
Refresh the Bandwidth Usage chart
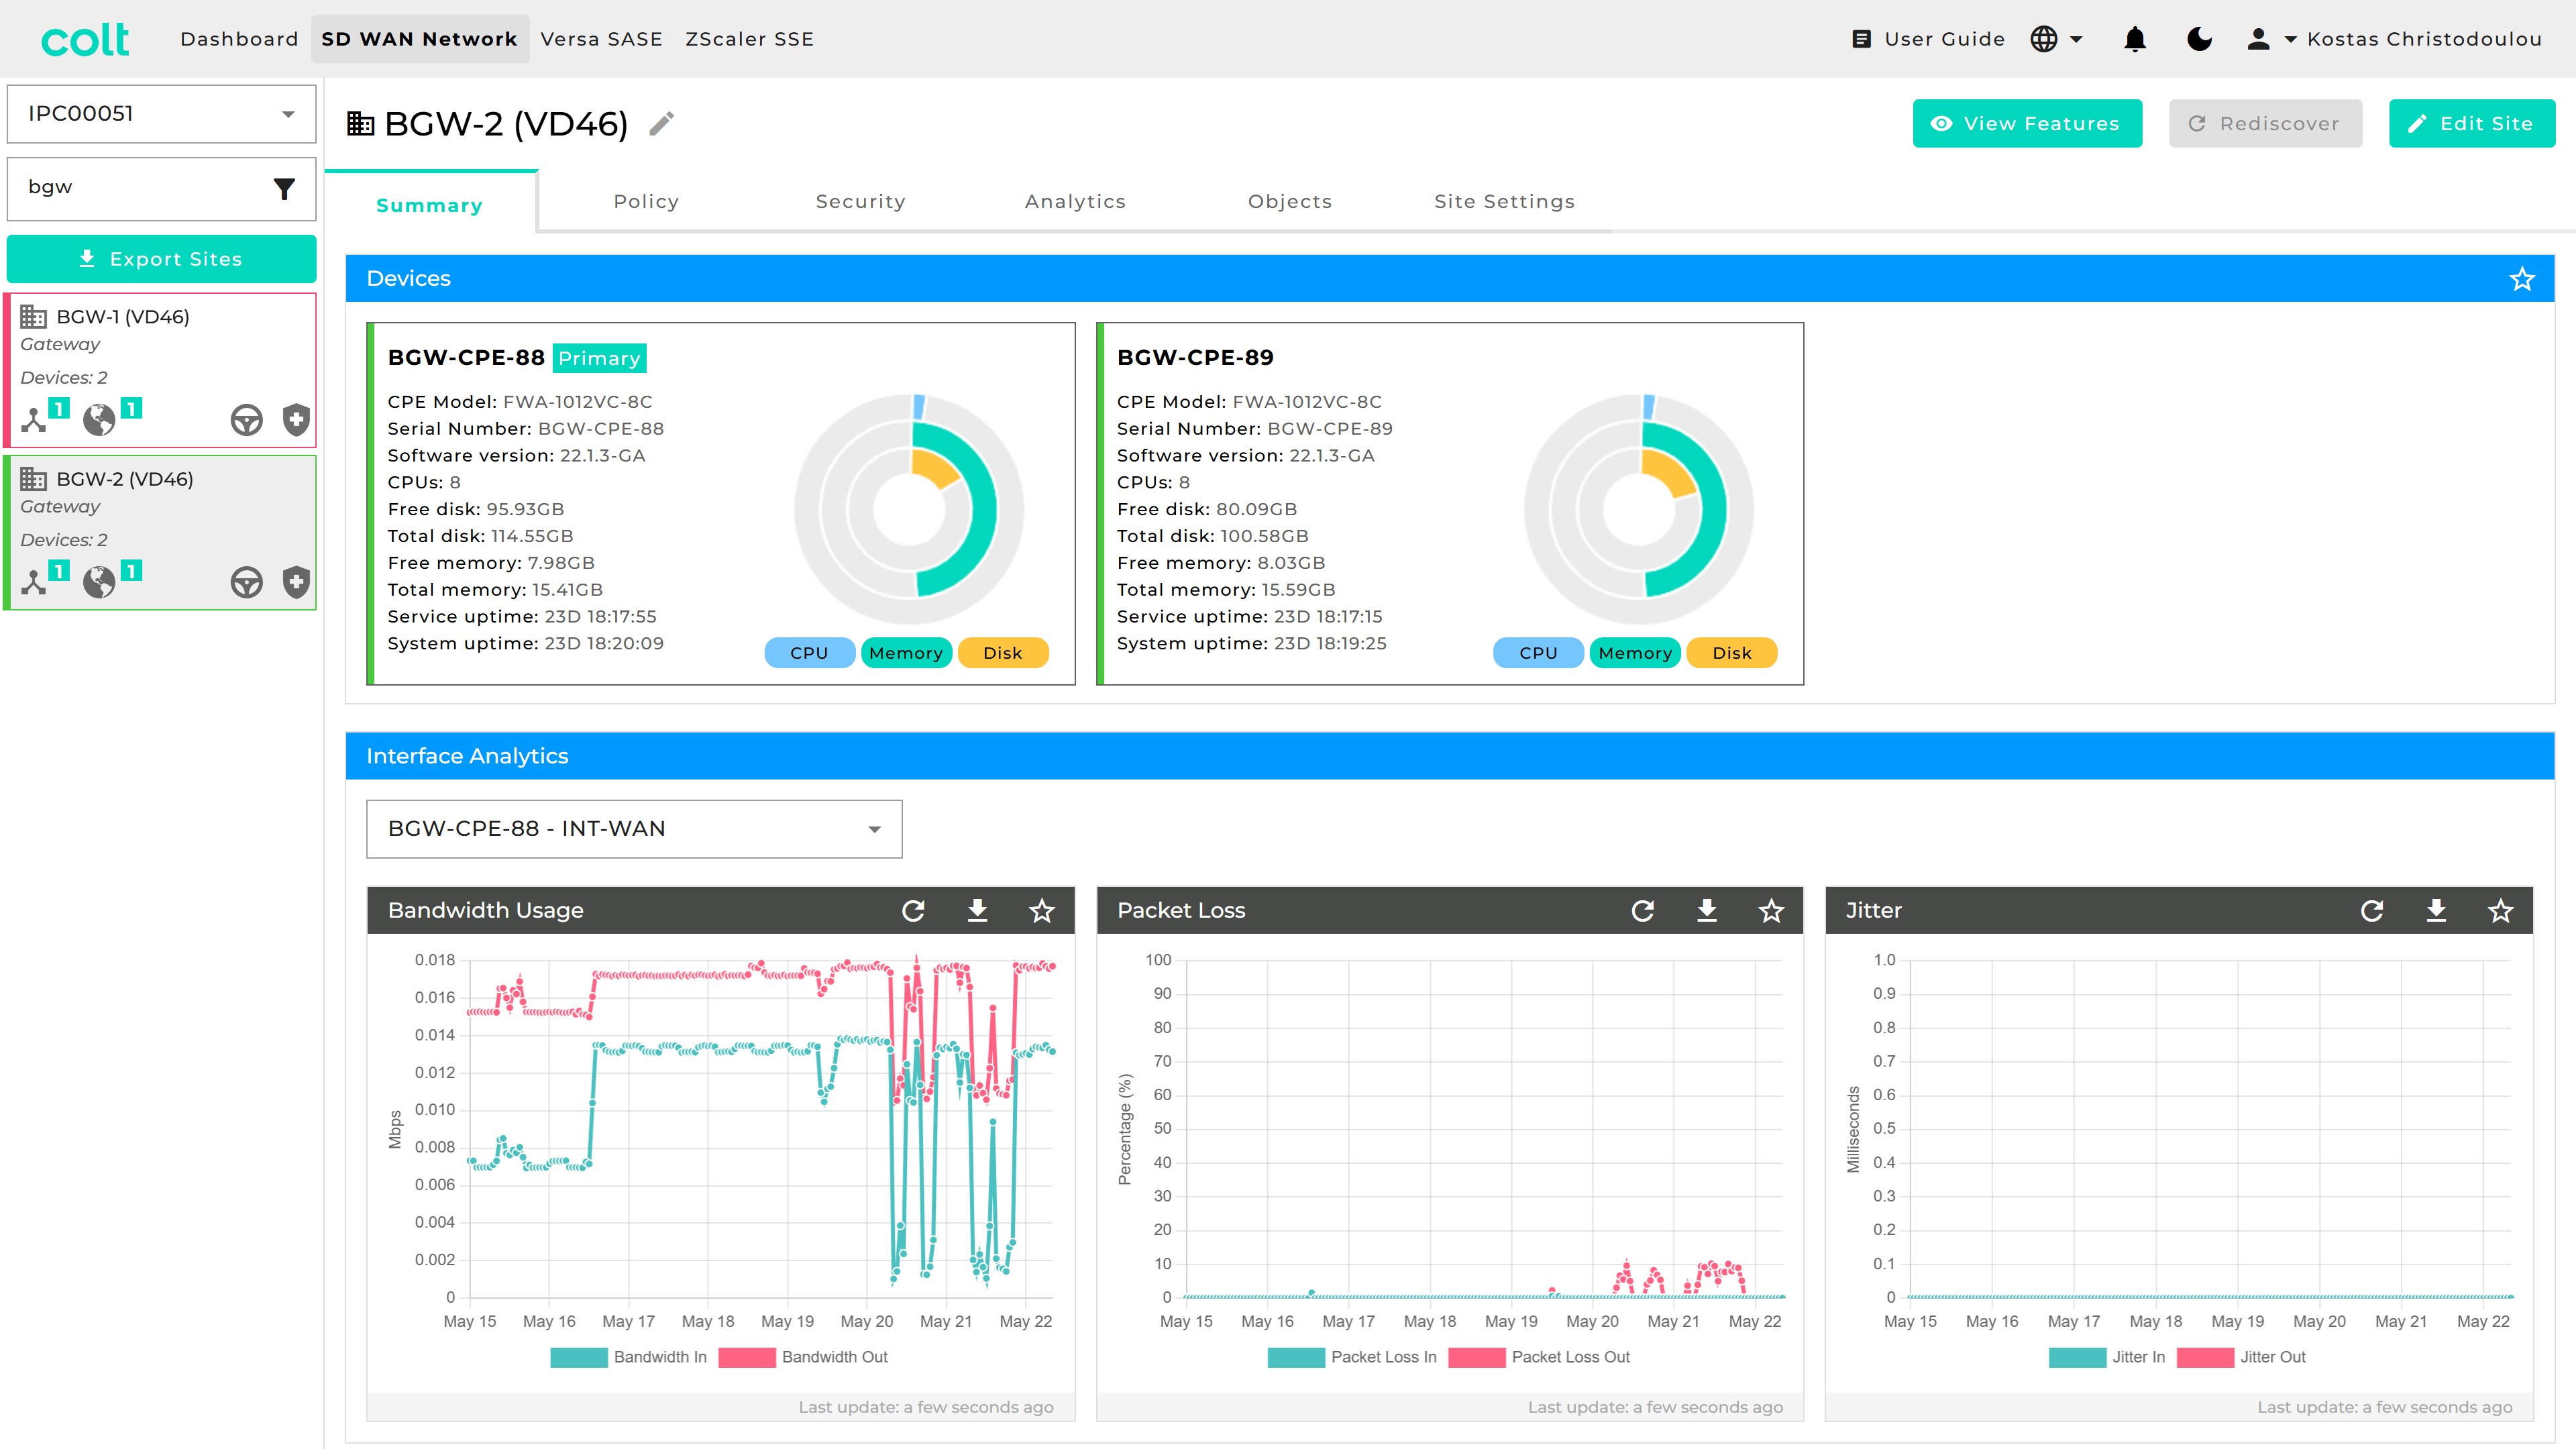click(x=913, y=911)
